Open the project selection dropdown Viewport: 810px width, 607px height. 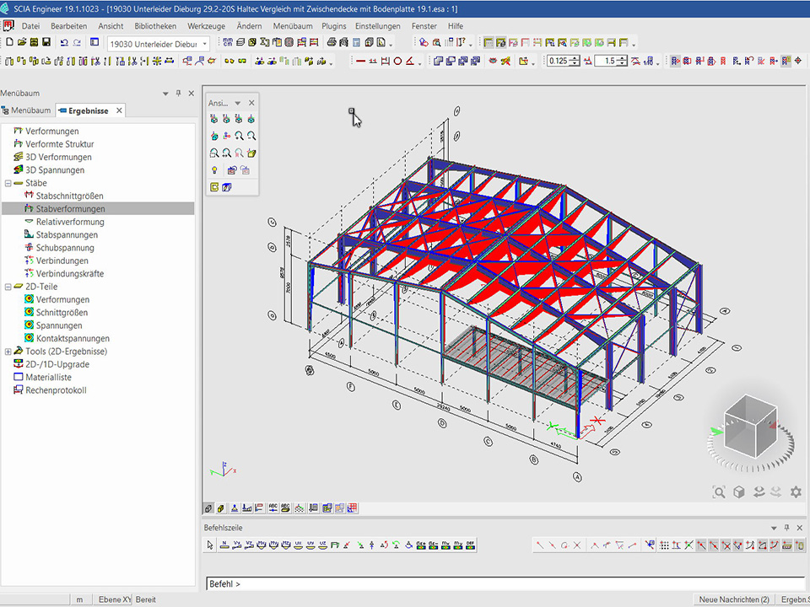tap(204, 44)
